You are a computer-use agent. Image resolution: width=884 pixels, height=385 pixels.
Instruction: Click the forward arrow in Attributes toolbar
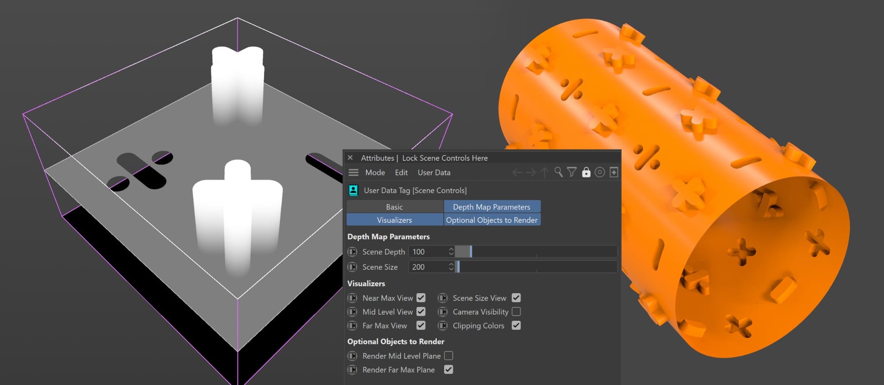(x=531, y=173)
